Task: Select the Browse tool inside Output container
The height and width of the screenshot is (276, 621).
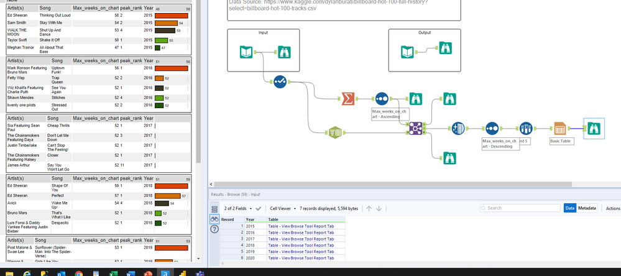Action: tap(446, 48)
